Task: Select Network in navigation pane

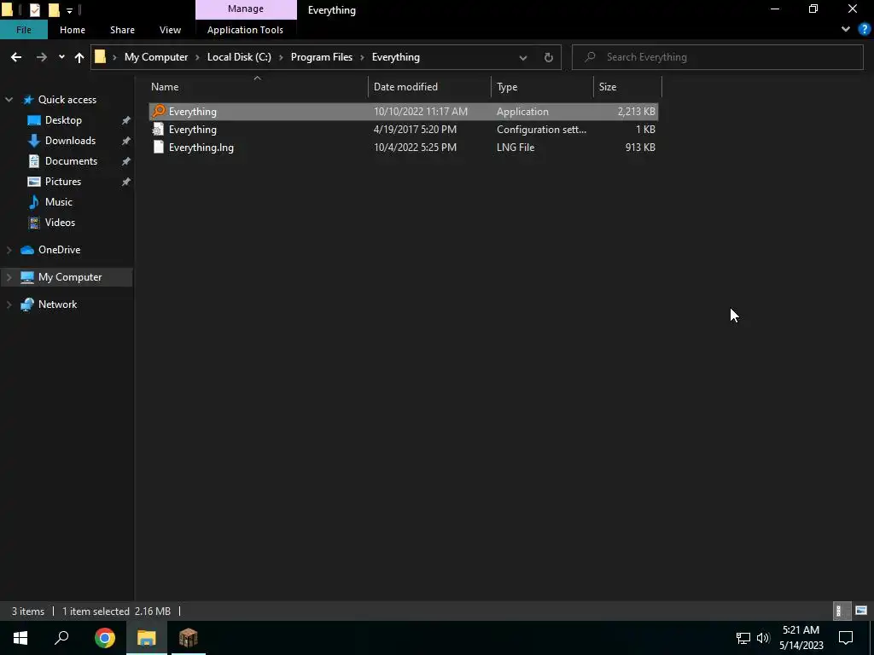Action: [58, 304]
